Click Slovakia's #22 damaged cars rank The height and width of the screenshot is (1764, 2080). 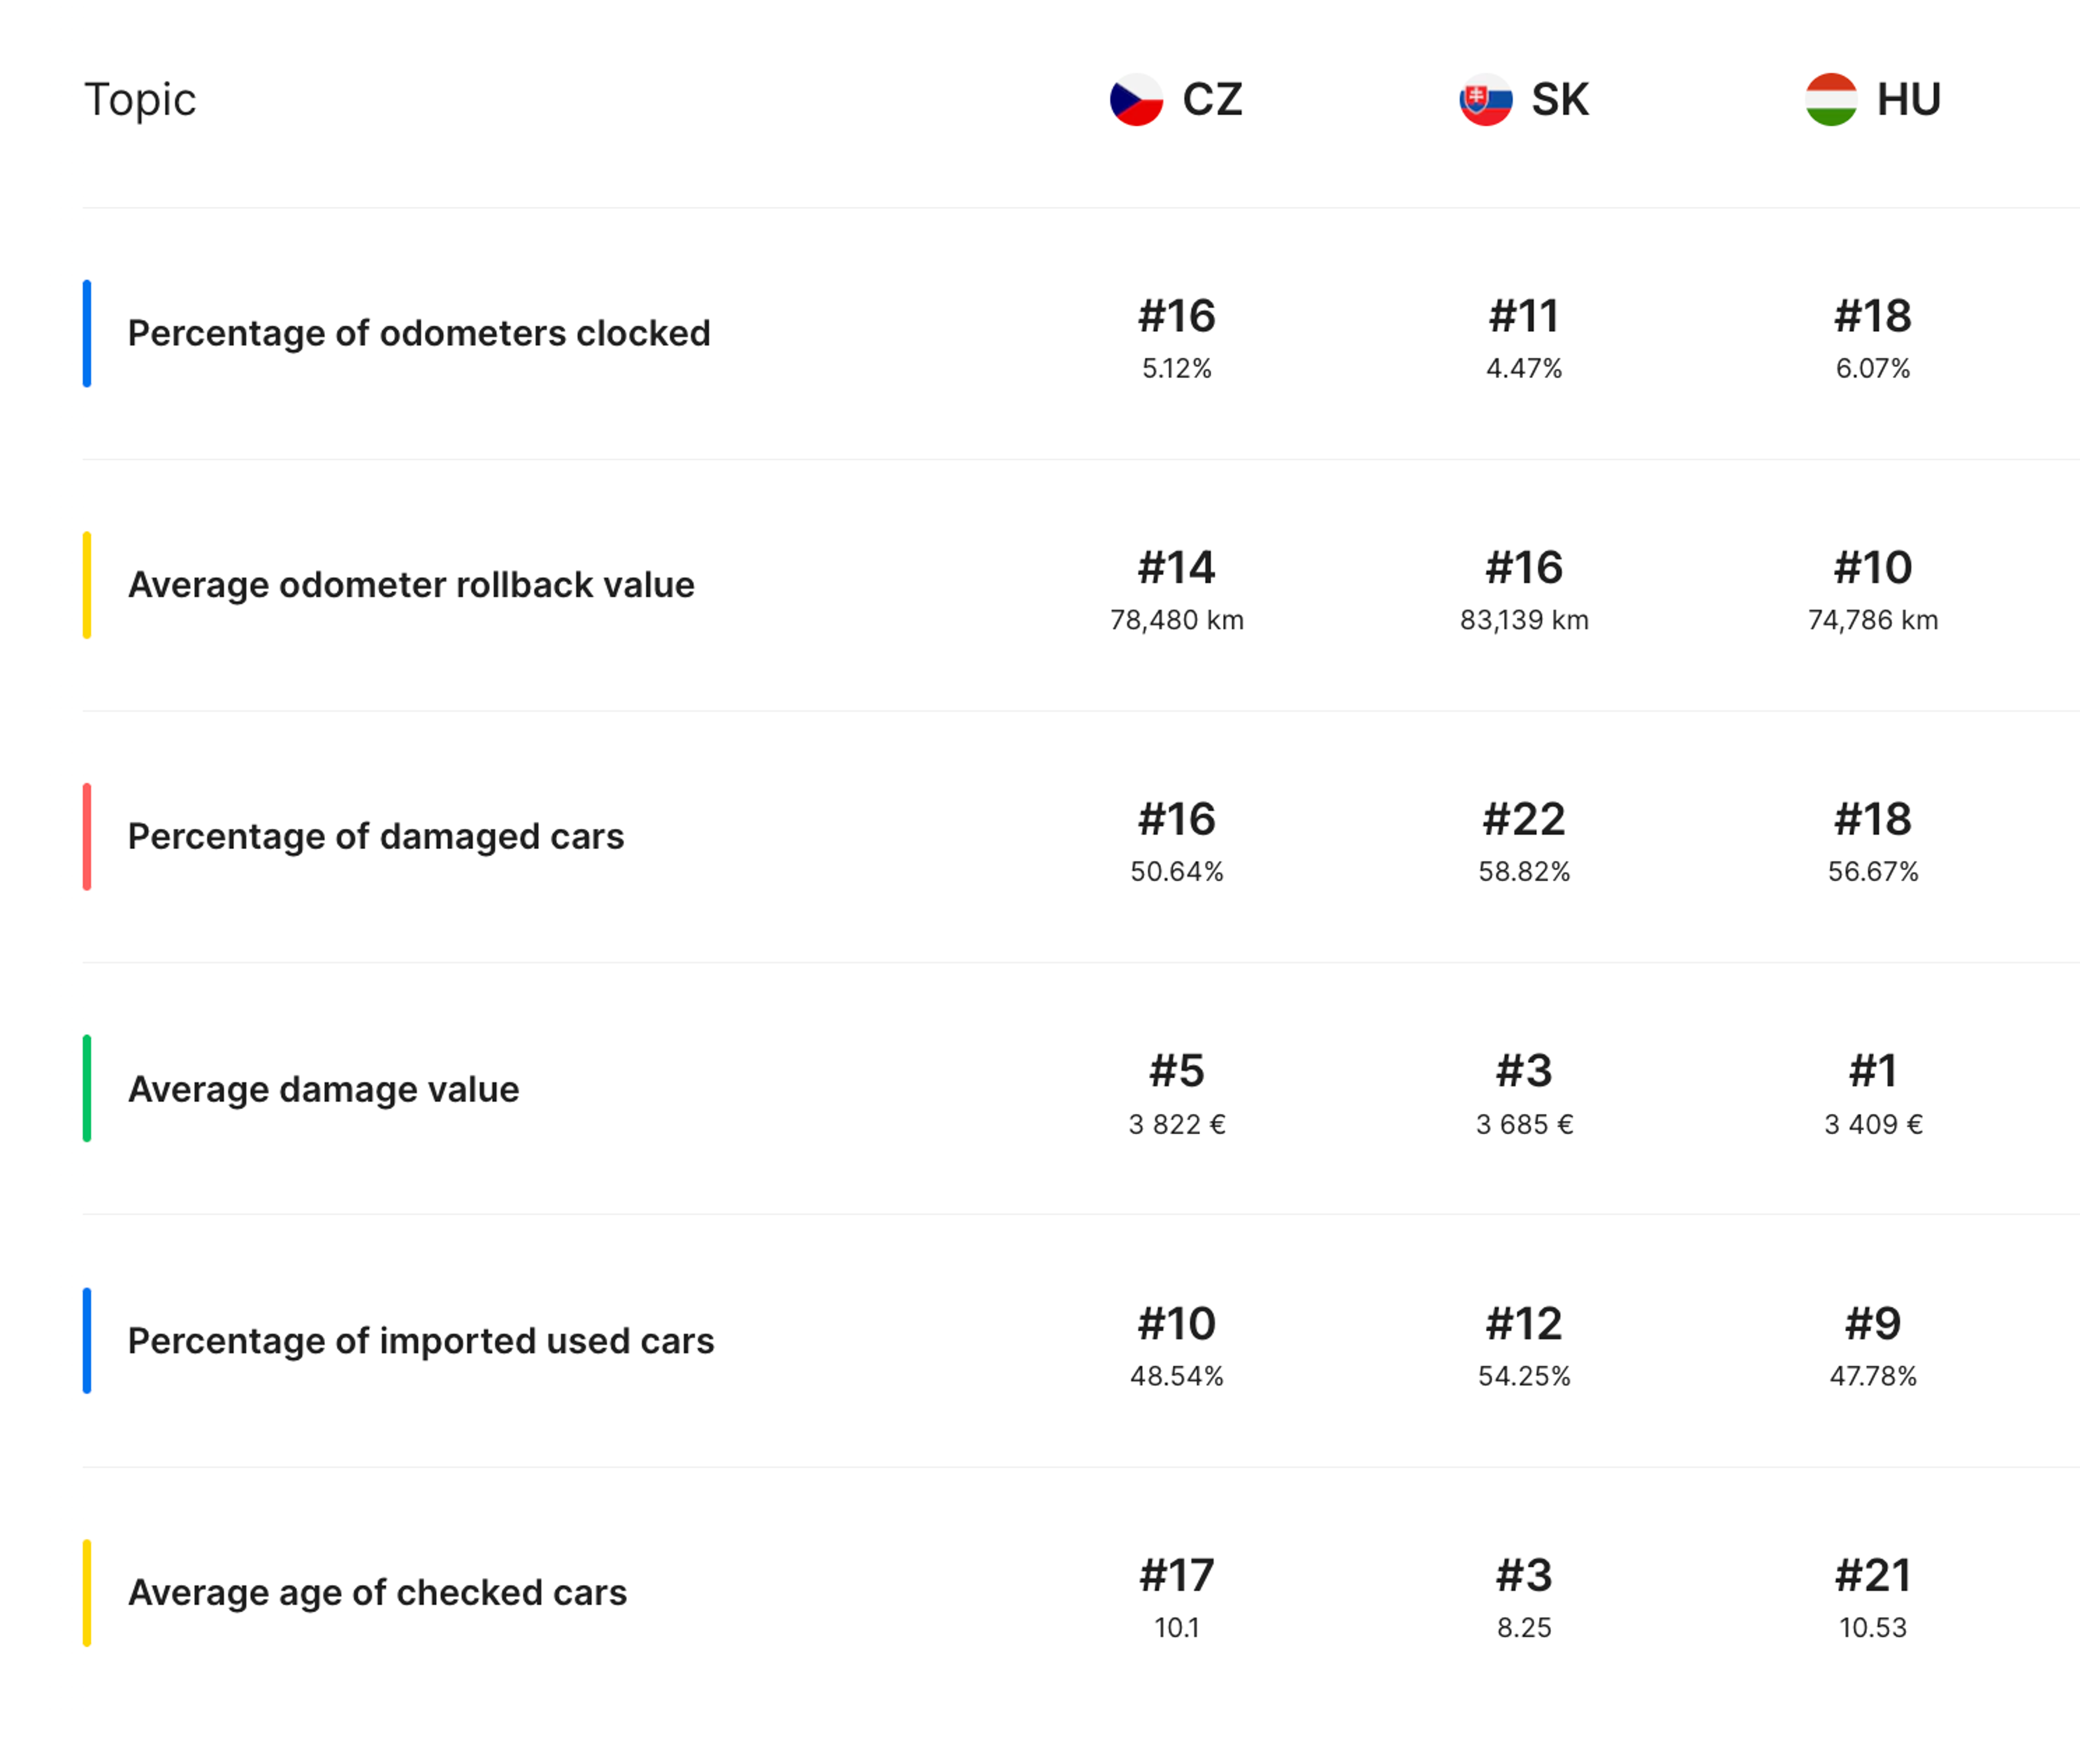pyautogui.click(x=1524, y=819)
